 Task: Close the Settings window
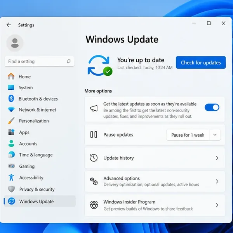point(224,23)
